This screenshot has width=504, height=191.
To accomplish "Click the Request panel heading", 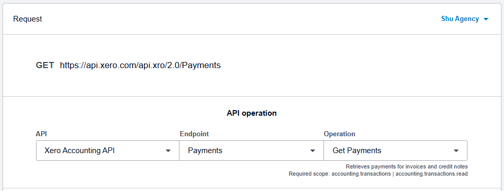I will click(x=28, y=19).
